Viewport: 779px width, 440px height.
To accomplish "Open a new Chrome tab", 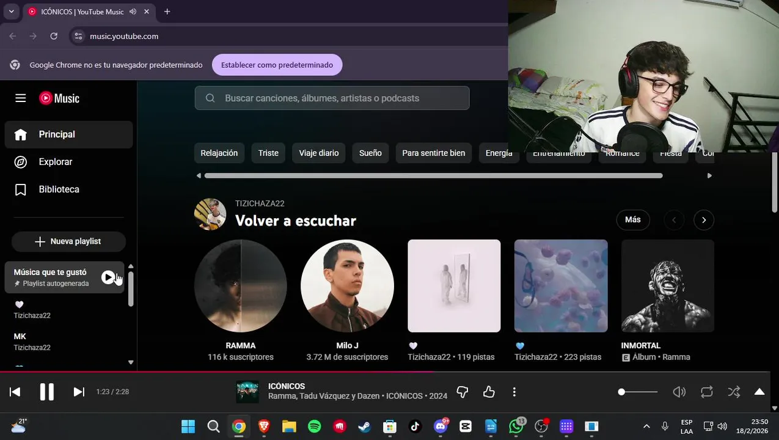I will coord(167,12).
